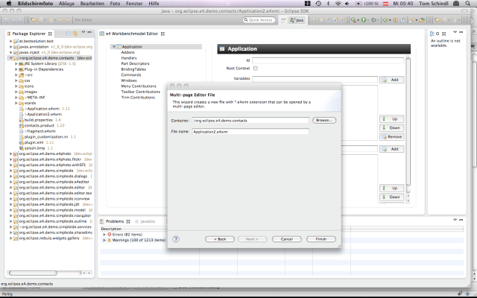Click the File name input field
This screenshot has height=298, width=477.
coord(250,131)
